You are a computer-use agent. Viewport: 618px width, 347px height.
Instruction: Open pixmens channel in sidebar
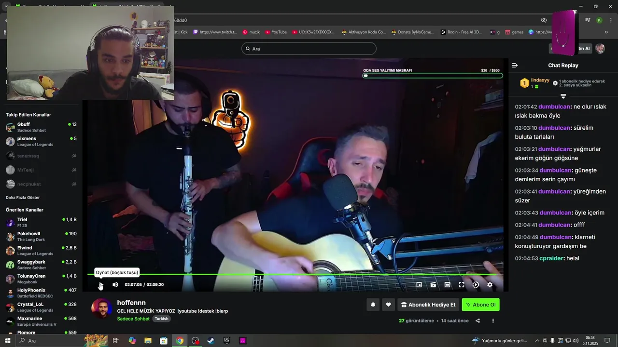41,141
